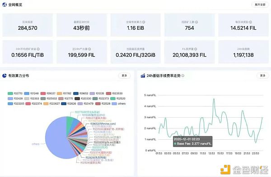Click pie label f020330(ipfs.so(合盈))
Screen dimensions: 271x177
click(x=107, y=142)
